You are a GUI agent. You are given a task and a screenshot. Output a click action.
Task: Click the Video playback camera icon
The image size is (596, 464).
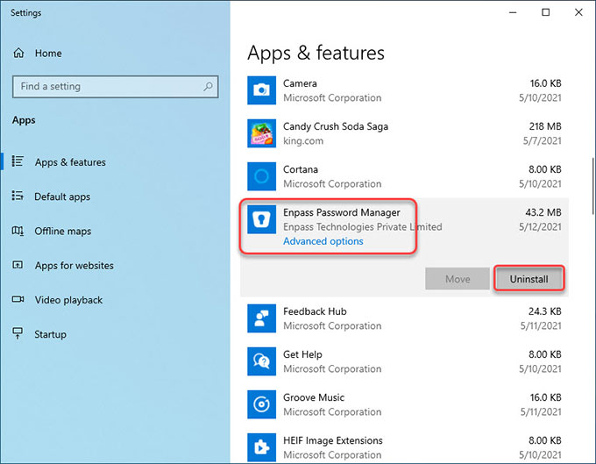pyautogui.click(x=18, y=299)
